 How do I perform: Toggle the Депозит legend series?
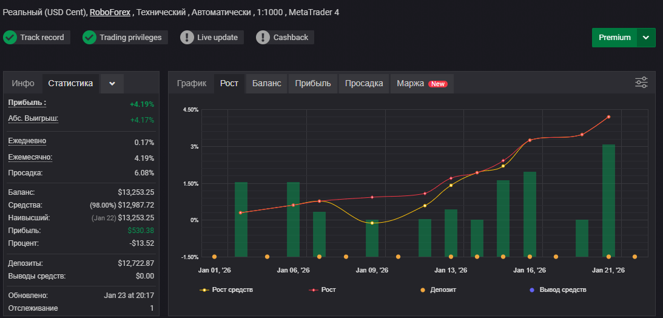point(438,289)
